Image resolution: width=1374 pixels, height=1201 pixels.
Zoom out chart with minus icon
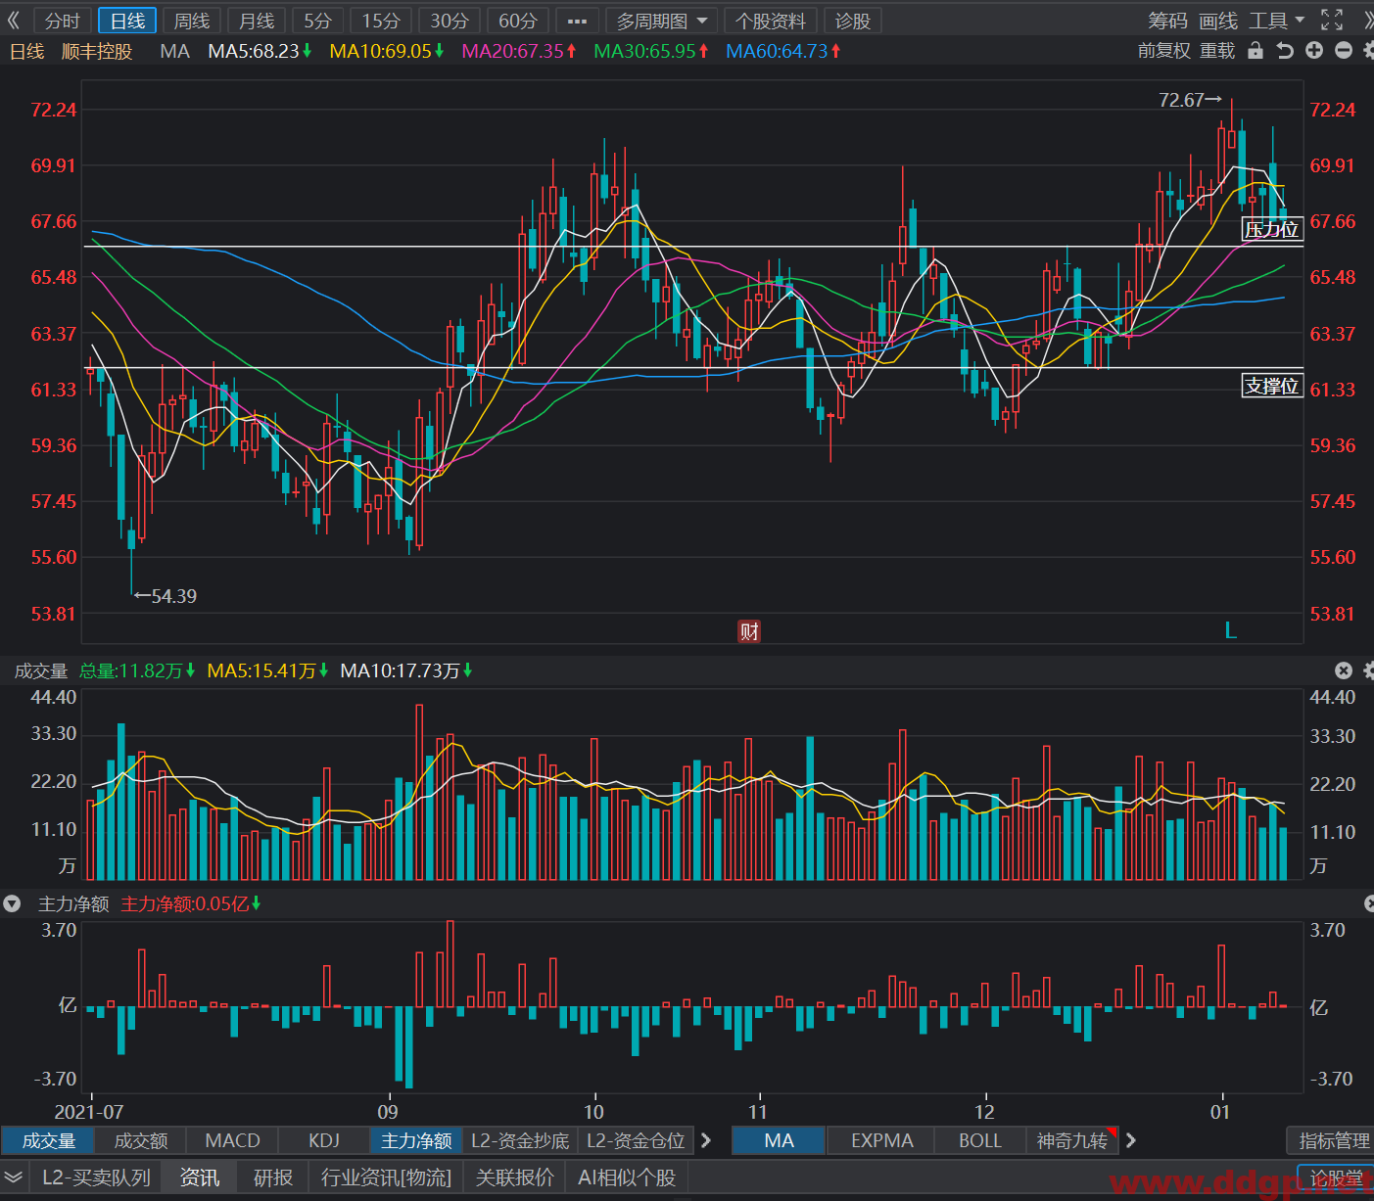(x=1344, y=51)
